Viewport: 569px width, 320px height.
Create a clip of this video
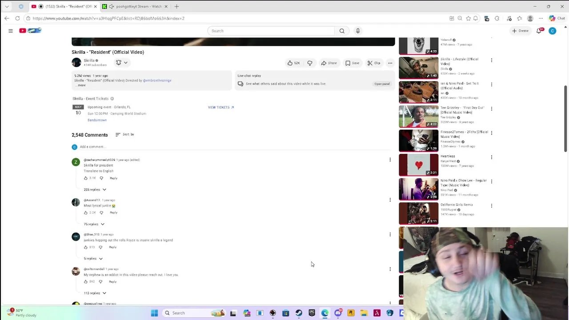tap(373, 63)
